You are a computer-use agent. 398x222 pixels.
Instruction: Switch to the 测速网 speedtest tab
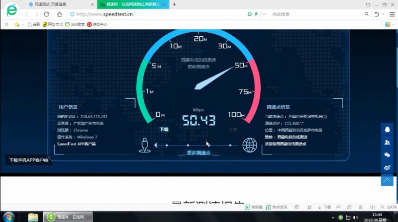(x=133, y=4)
